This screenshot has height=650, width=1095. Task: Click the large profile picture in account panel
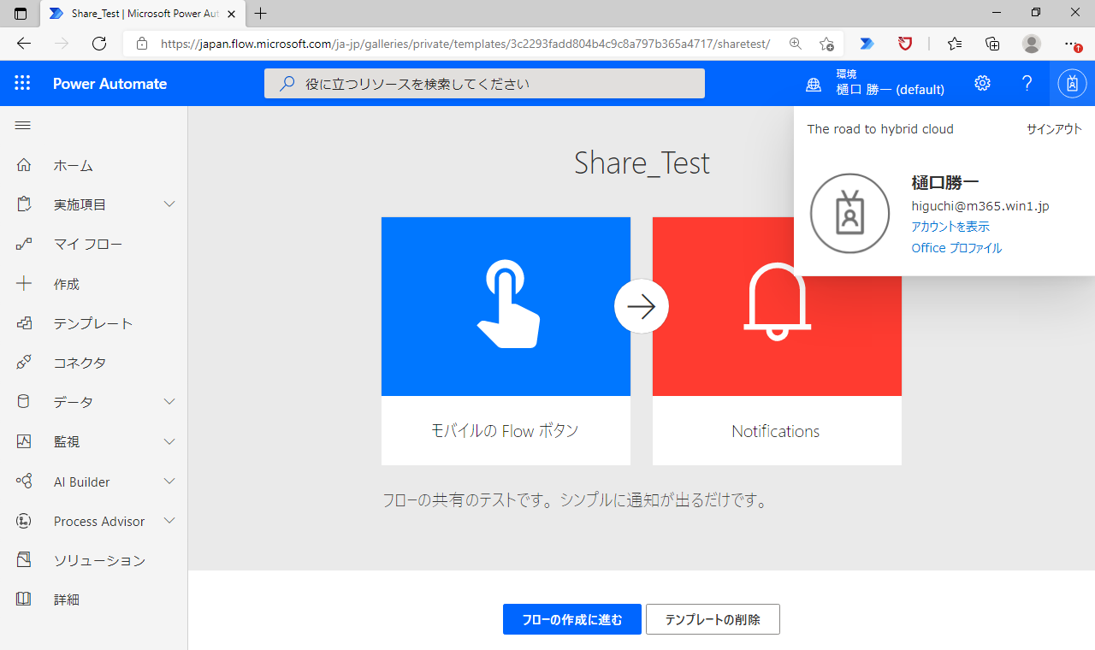pyautogui.click(x=850, y=214)
